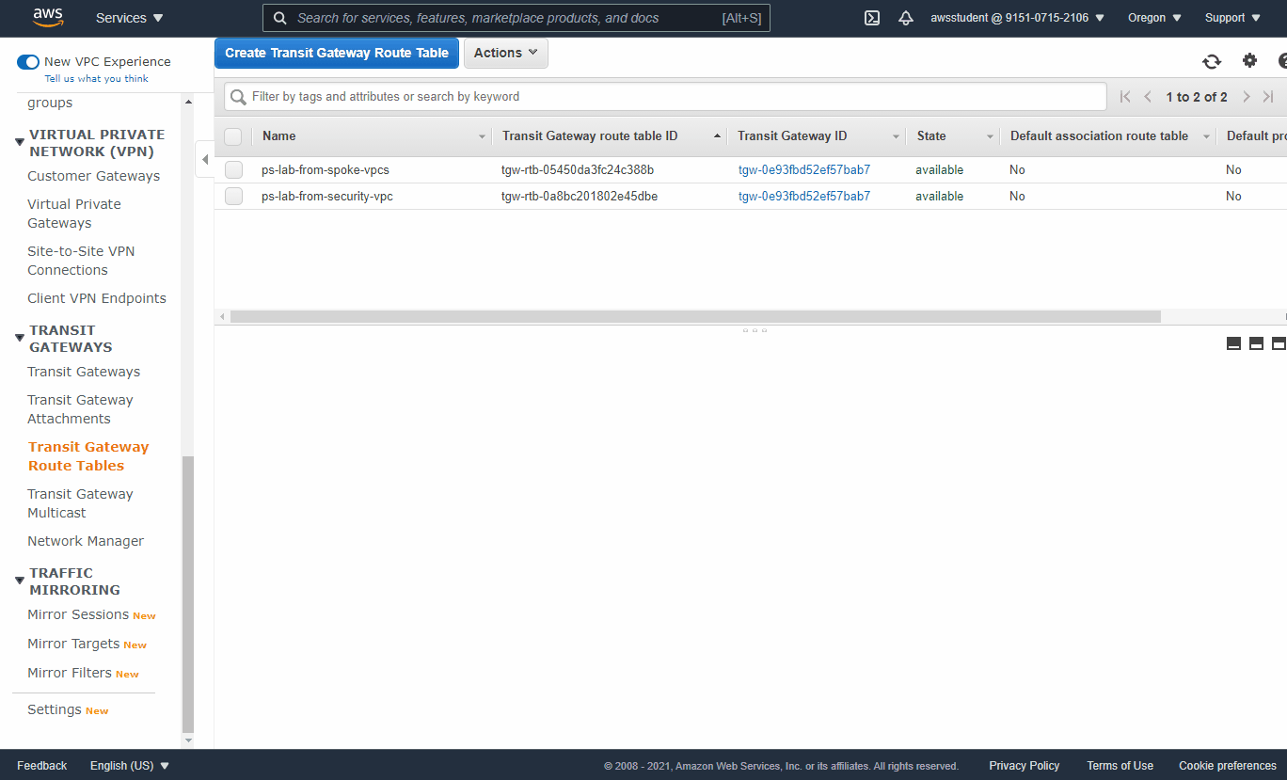
Task: Open the Terms of Use link
Action: pyautogui.click(x=1120, y=766)
